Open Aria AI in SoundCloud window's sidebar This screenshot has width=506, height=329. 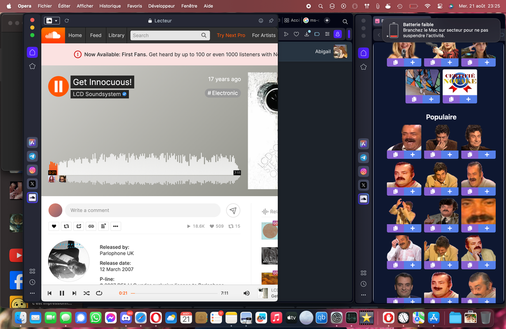tap(32, 142)
